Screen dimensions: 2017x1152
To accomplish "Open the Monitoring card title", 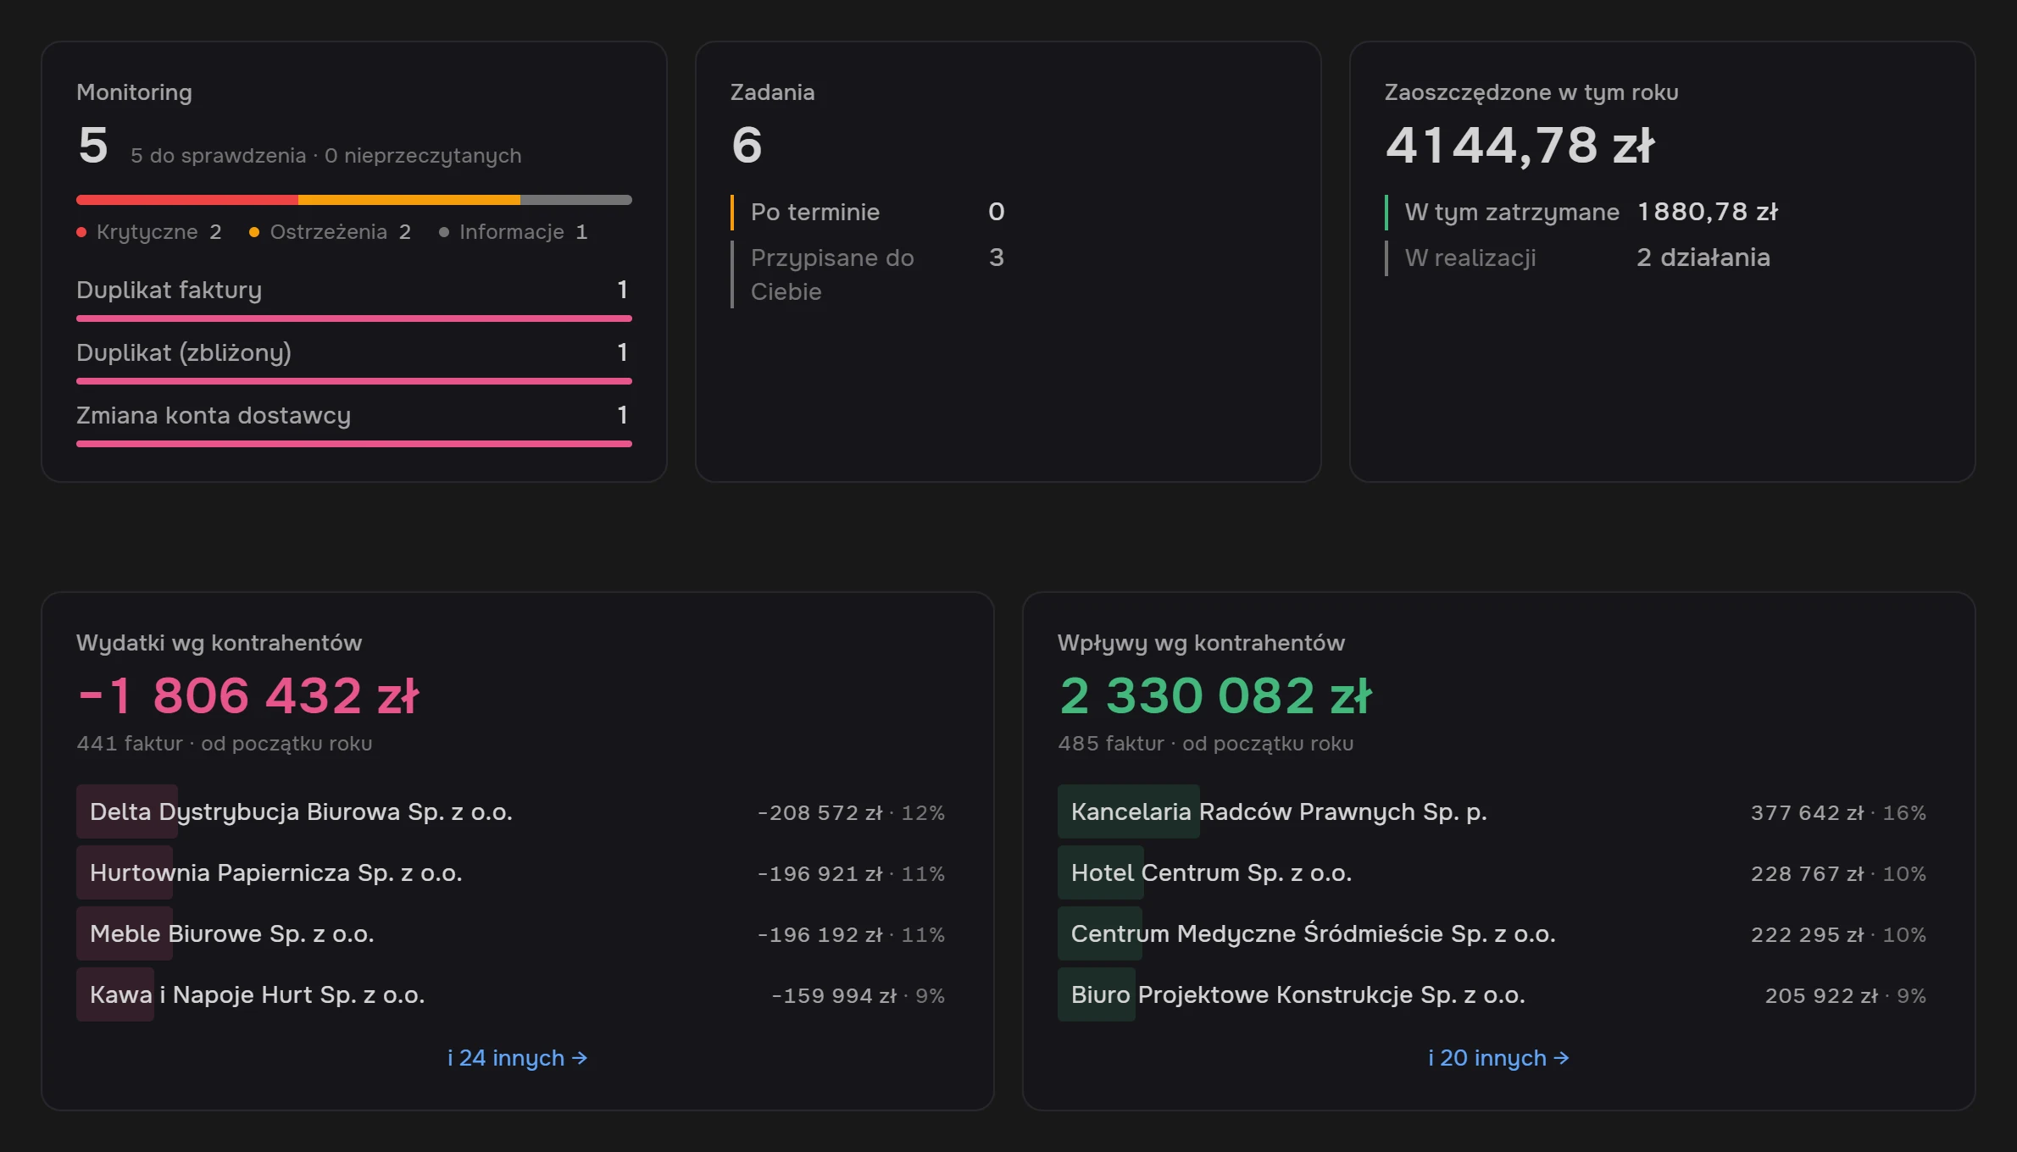I will [x=134, y=92].
